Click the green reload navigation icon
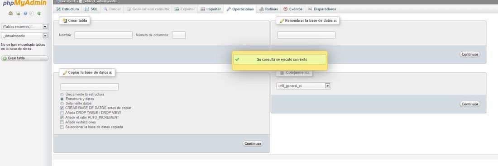Viewport: 498px width, 166px height. pyautogui.click(x=39, y=13)
